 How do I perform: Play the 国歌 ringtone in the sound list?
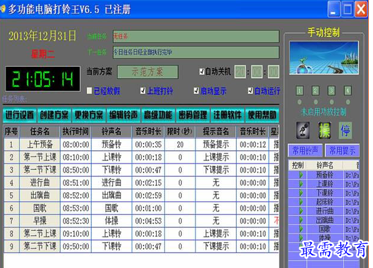coord(301,229)
